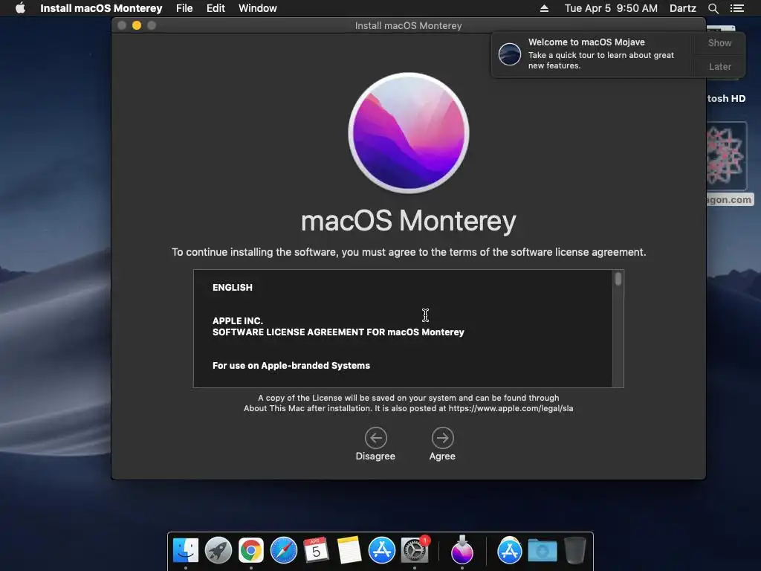Screen dimensions: 761x571
Task: Open the Trash in the Dock
Action: [575, 550]
